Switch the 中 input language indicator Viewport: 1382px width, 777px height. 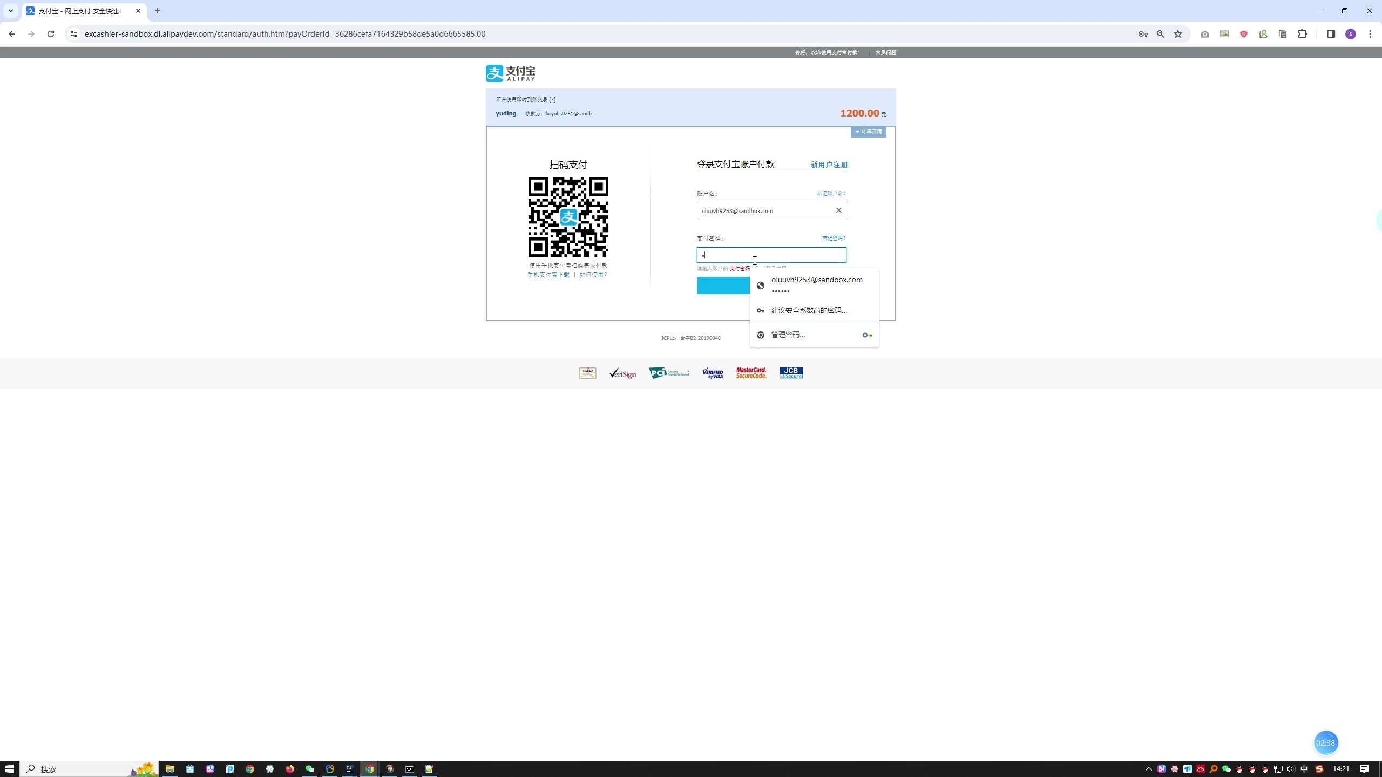(x=1304, y=769)
